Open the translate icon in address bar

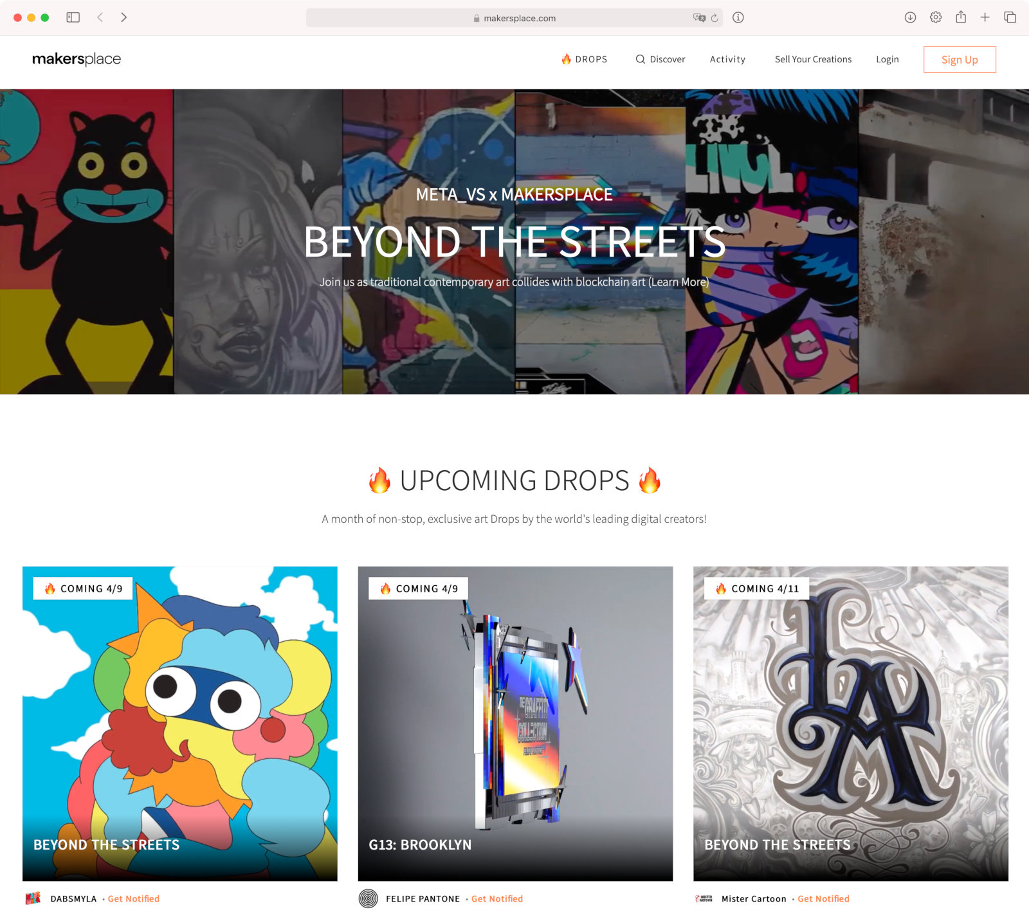click(699, 18)
